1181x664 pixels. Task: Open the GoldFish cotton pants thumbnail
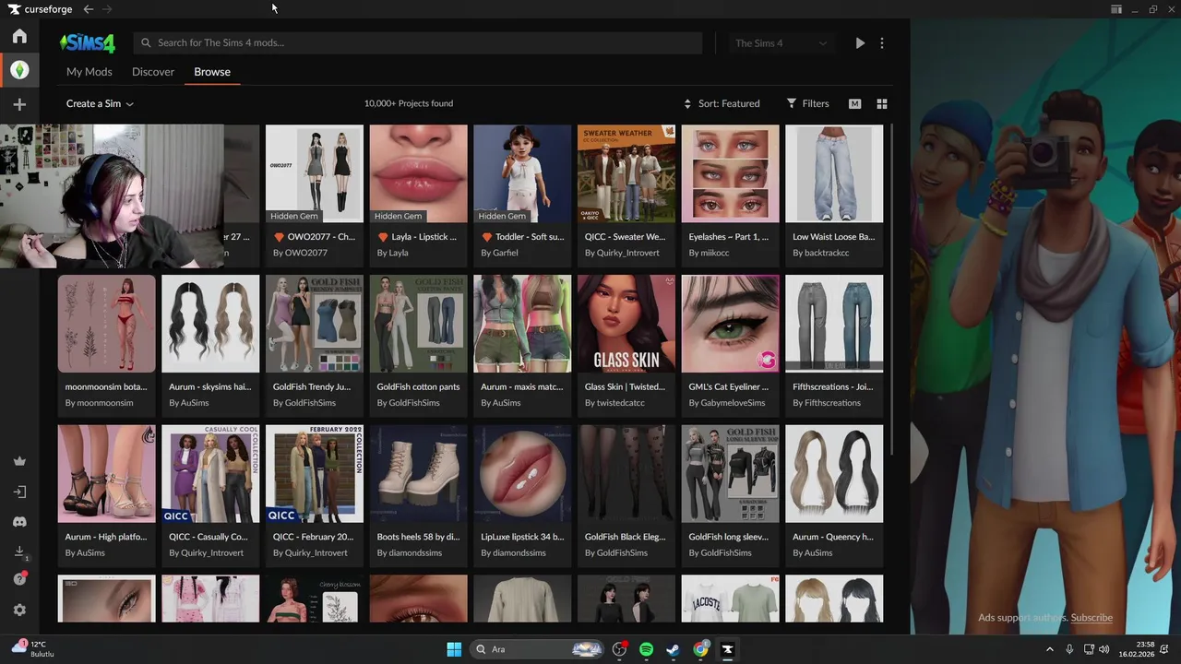pyautogui.click(x=419, y=324)
